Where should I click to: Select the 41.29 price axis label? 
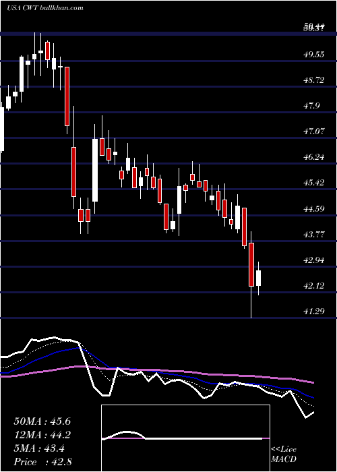click(314, 311)
